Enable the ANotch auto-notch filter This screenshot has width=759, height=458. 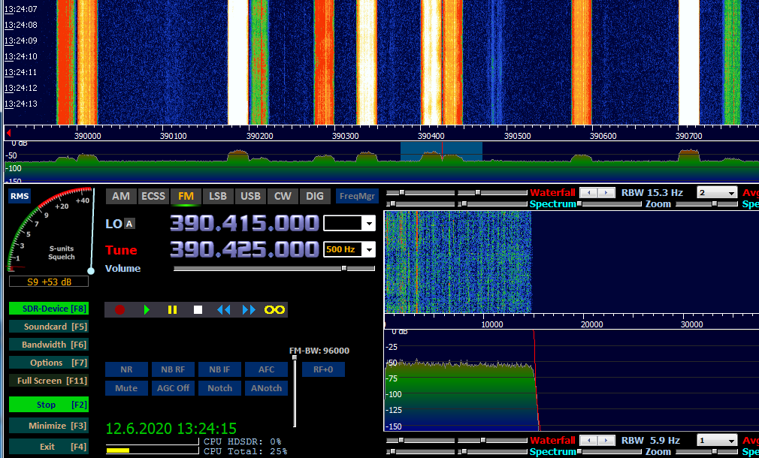[266, 388]
